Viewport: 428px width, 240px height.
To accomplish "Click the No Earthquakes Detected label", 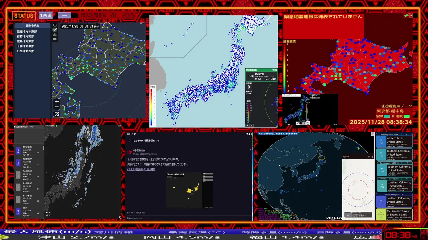I will [x=278, y=134].
